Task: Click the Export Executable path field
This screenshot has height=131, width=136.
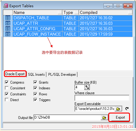Action: pyautogui.click(x=95, y=109)
